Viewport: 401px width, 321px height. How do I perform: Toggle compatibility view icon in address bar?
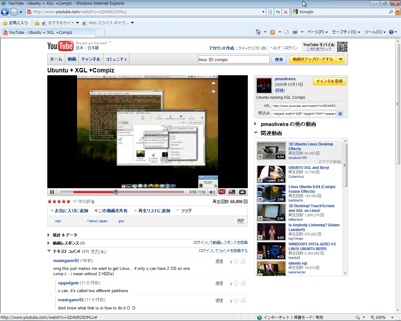(270, 12)
